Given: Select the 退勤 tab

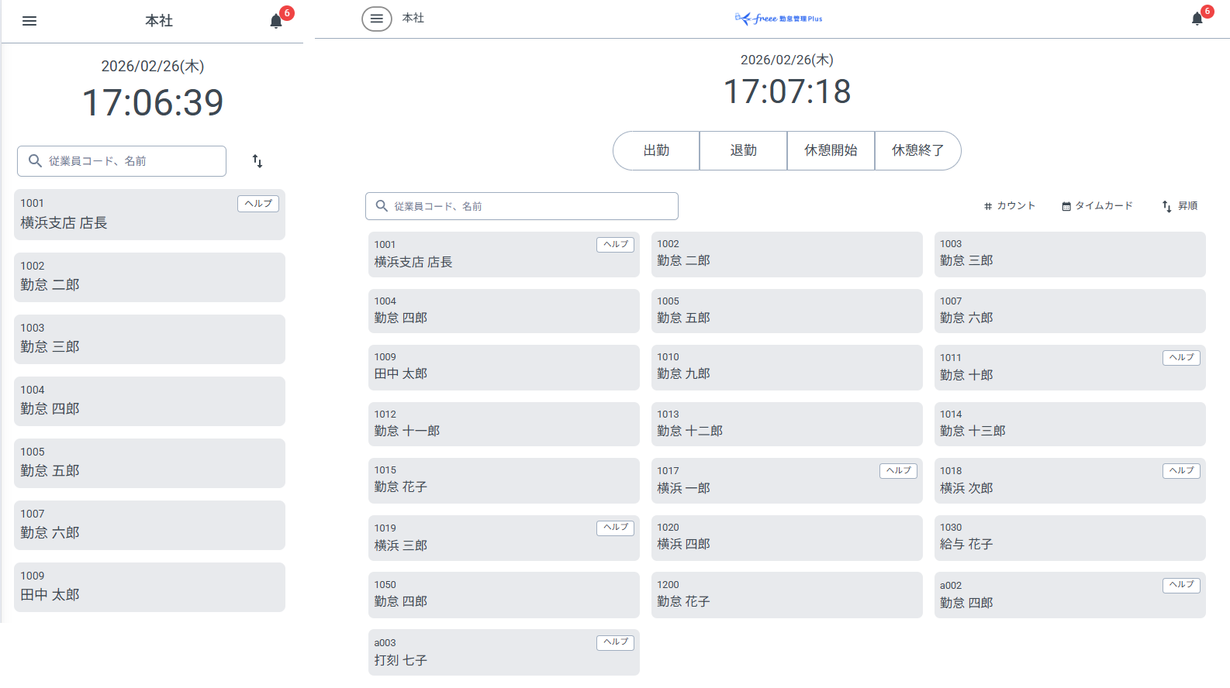Looking at the screenshot, I should (743, 150).
